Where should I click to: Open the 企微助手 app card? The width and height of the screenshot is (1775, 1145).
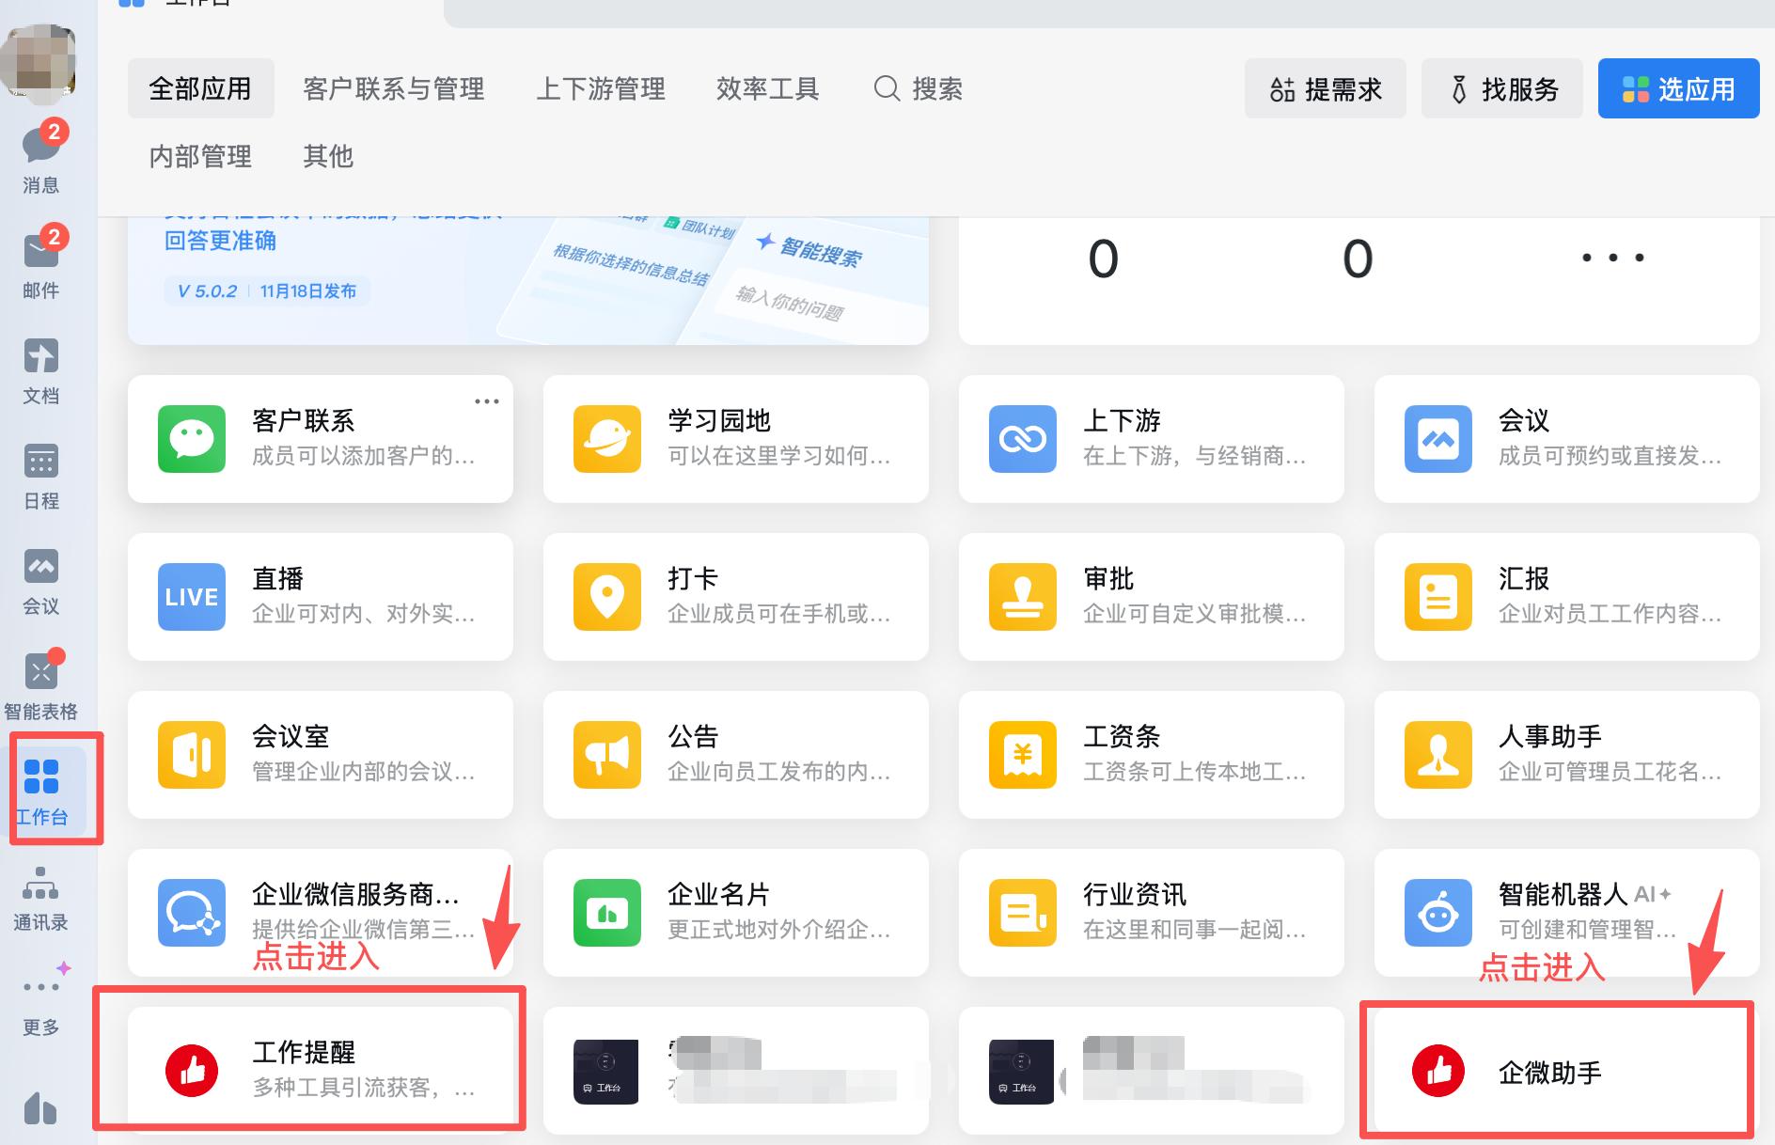pos(1556,1072)
